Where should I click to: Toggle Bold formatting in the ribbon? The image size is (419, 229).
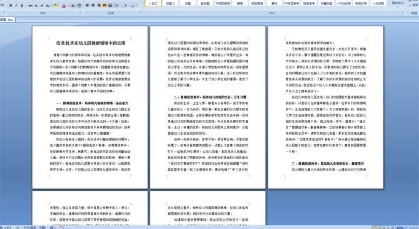(x=11, y=6)
